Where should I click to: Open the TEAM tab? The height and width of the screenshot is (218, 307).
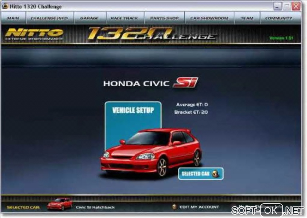pyautogui.click(x=247, y=18)
